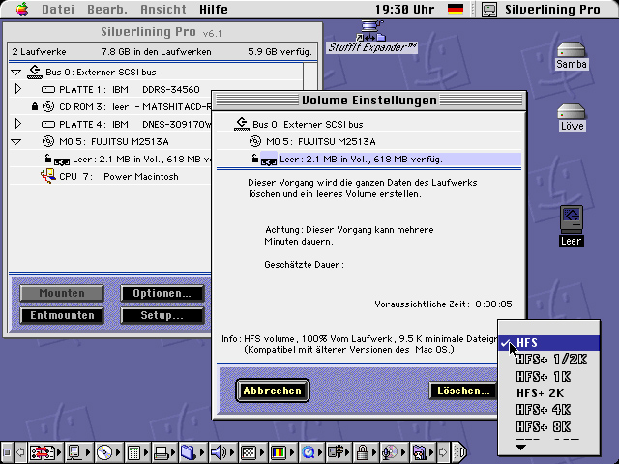This screenshot has height=464, width=619.
Task: Click the Control Strip left scroll arrow
Action: (20, 452)
